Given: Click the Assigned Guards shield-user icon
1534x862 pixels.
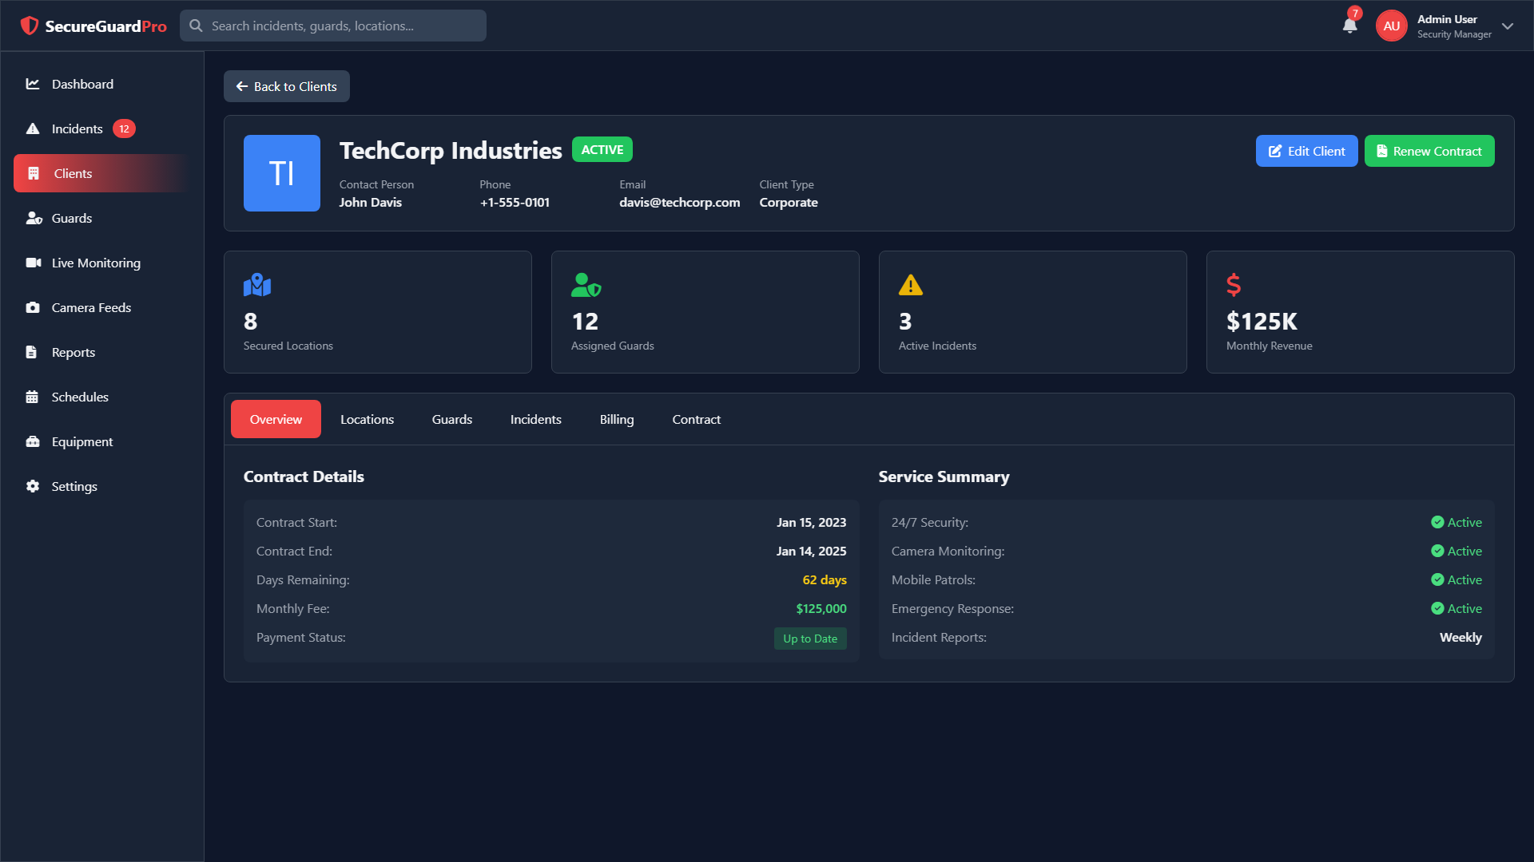Looking at the screenshot, I should point(586,285).
